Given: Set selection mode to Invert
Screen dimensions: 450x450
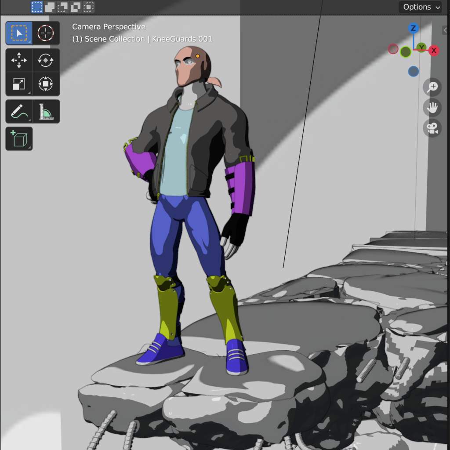Looking at the screenshot, I should click(x=76, y=7).
